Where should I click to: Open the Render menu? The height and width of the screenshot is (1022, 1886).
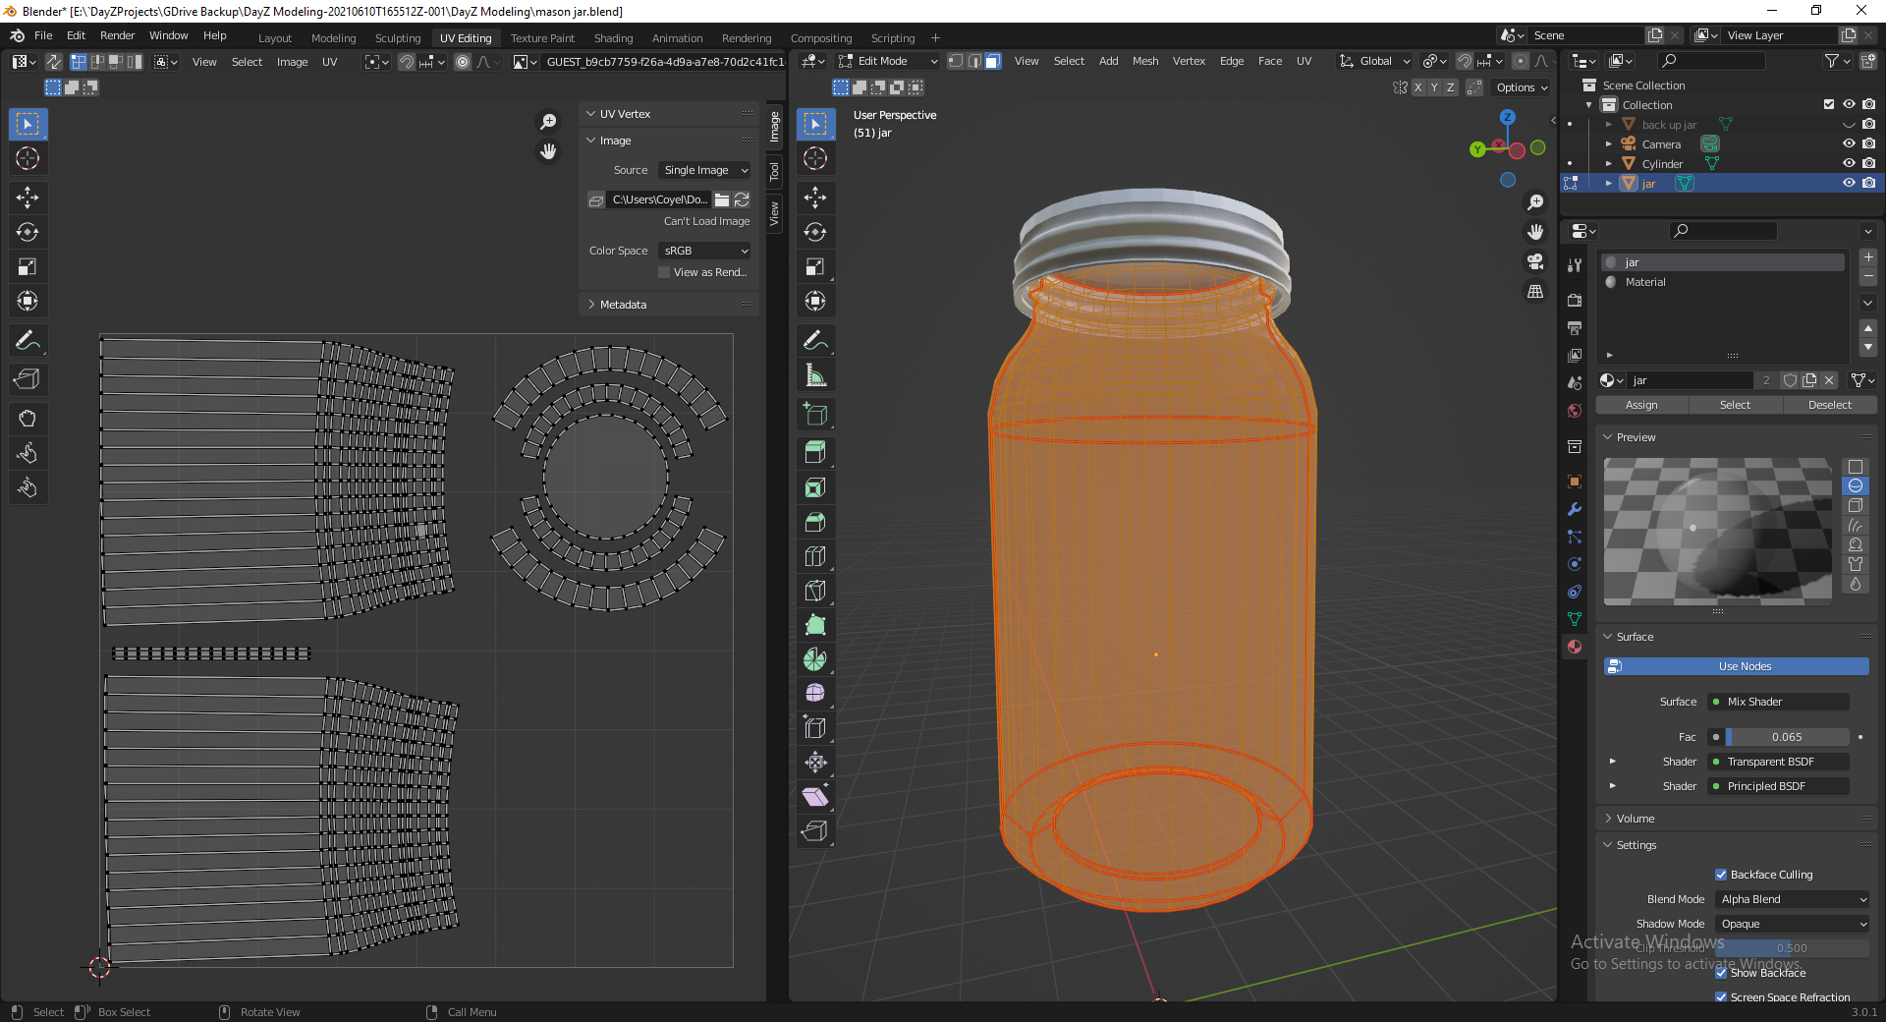[117, 35]
